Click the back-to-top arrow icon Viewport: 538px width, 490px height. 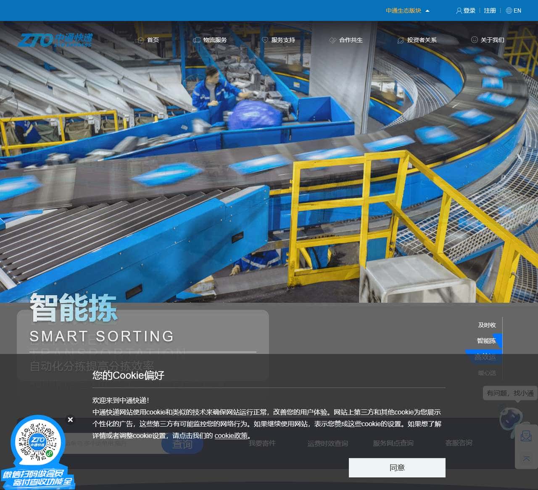526,459
